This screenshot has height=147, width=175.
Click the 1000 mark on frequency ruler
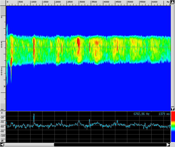click(x=34, y=2)
